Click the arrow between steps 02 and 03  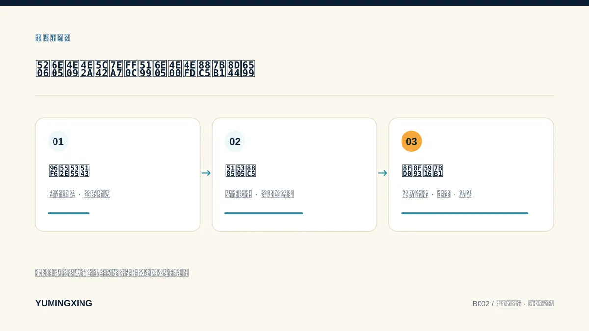click(x=383, y=173)
